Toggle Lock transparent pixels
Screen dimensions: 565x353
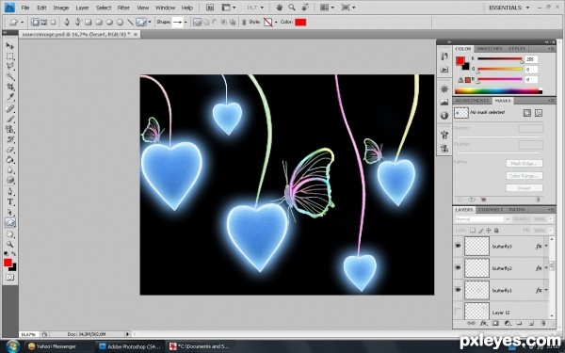coord(473,231)
